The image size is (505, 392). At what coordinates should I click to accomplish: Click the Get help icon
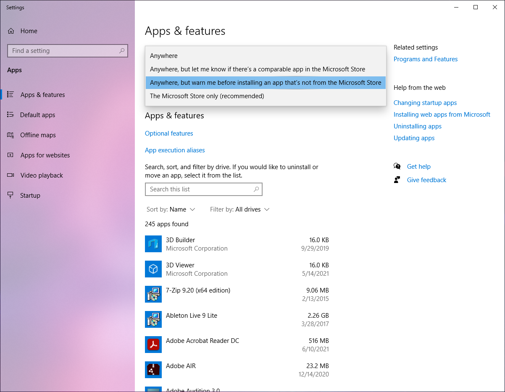tap(397, 167)
